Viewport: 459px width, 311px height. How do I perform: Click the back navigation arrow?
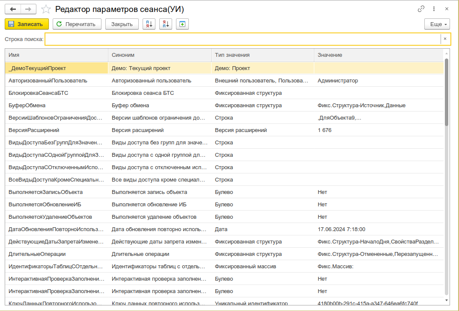click(13, 9)
